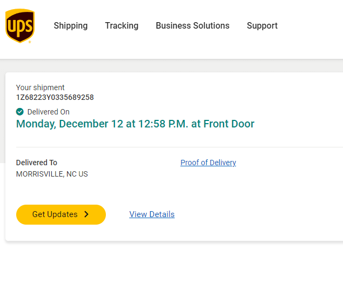
Task: Click the View Details link
Action: (152, 214)
